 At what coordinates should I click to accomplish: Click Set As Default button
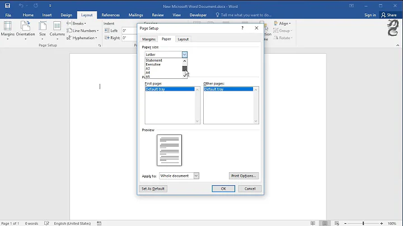pyautogui.click(x=153, y=189)
